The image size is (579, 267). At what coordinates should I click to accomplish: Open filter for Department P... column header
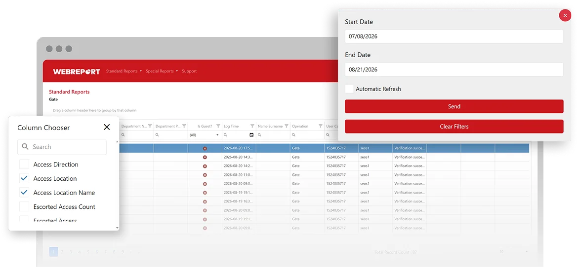(x=184, y=126)
